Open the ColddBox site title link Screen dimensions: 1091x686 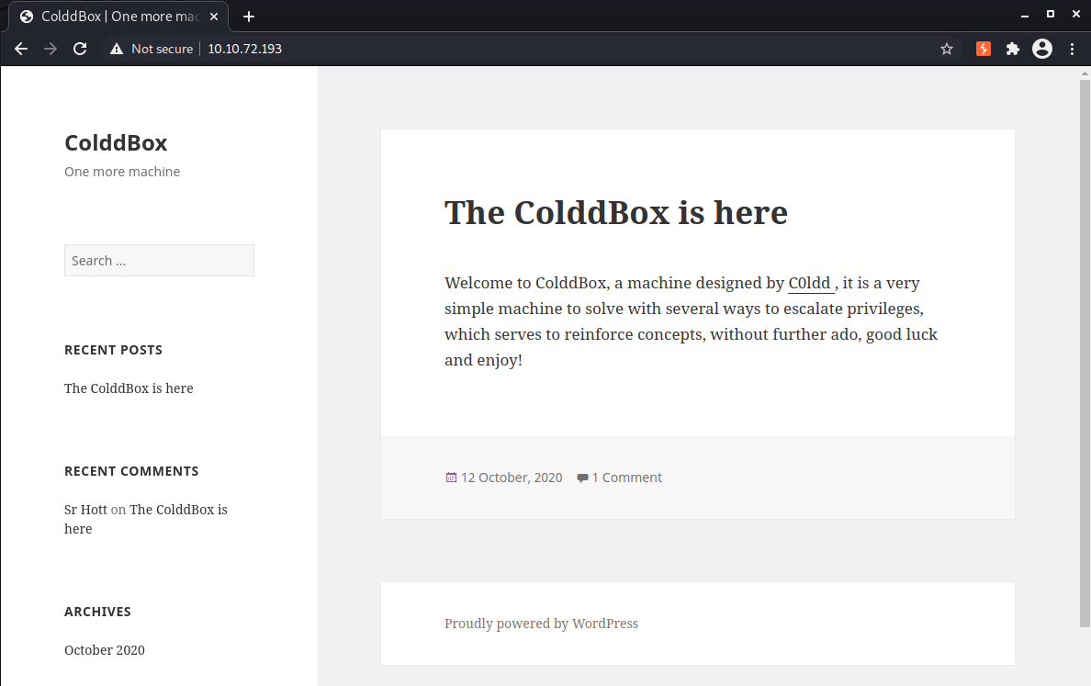click(x=116, y=142)
